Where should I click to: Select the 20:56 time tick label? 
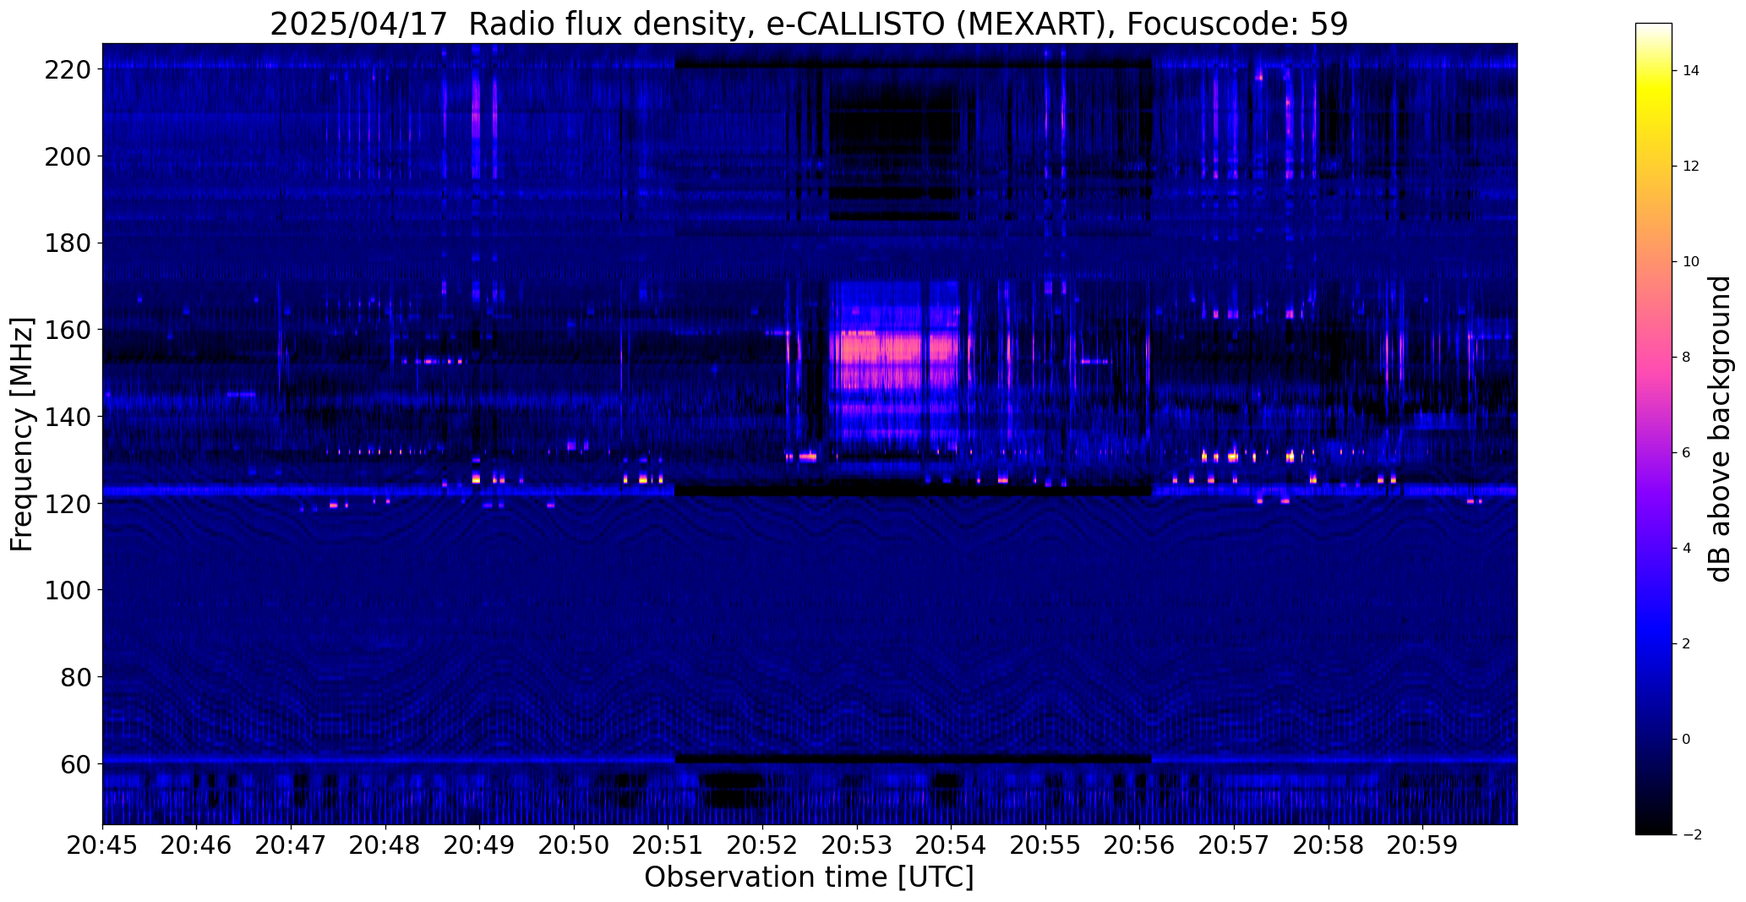[x=1140, y=845]
